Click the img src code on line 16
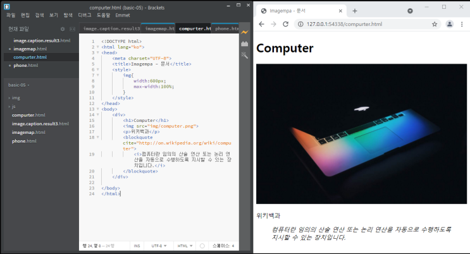Screen dimensions: 470x254 tap(161, 126)
